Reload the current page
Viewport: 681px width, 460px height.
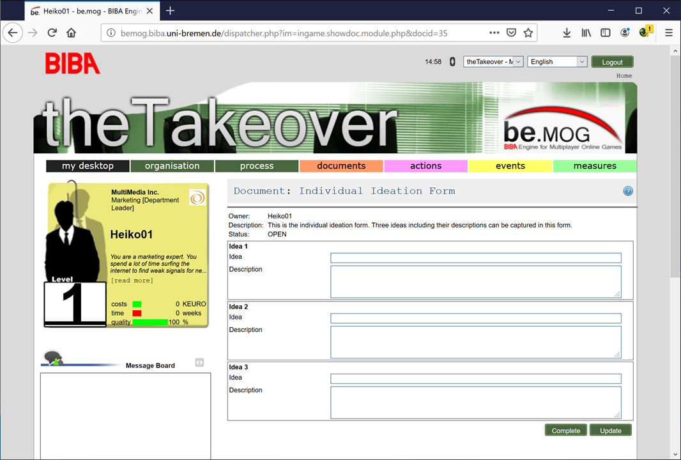point(52,33)
